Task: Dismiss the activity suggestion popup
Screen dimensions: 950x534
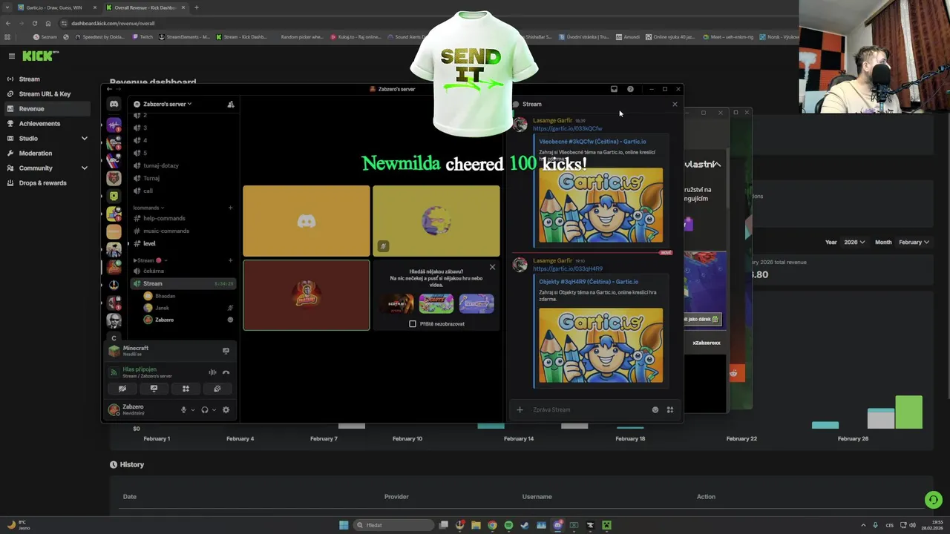Action: coord(492,267)
